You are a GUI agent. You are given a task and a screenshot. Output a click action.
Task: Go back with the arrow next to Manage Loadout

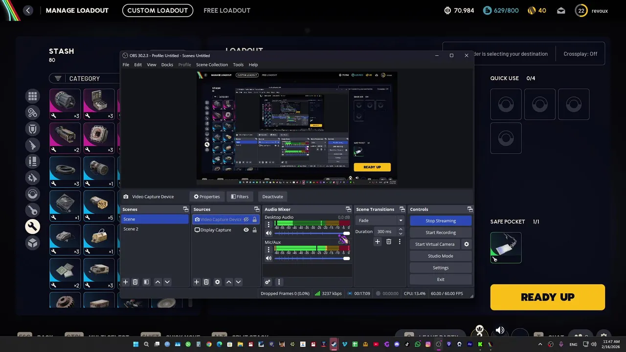click(28, 10)
